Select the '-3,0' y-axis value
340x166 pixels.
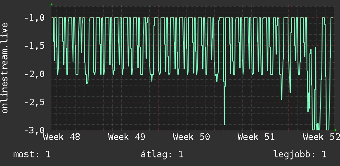pos(35,130)
